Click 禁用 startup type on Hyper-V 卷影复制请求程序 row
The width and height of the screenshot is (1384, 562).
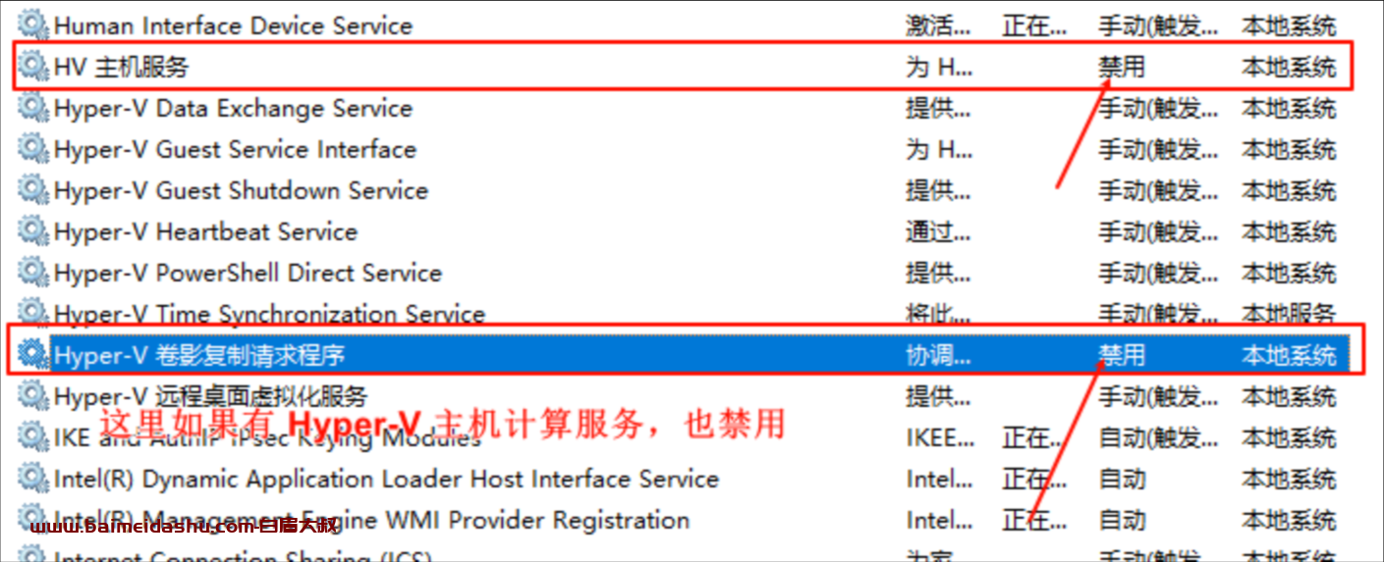click(x=1122, y=354)
